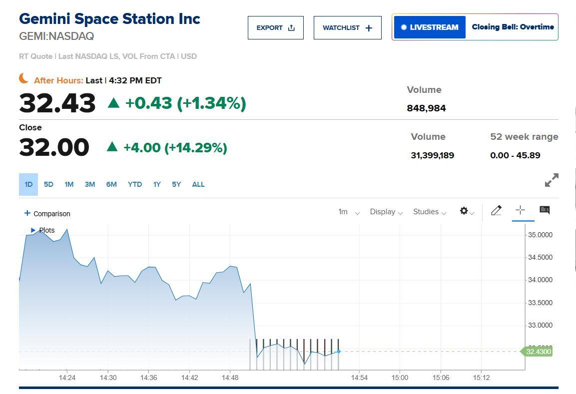
Task: Click the after-hours moon icon
Action: pyautogui.click(x=23, y=78)
